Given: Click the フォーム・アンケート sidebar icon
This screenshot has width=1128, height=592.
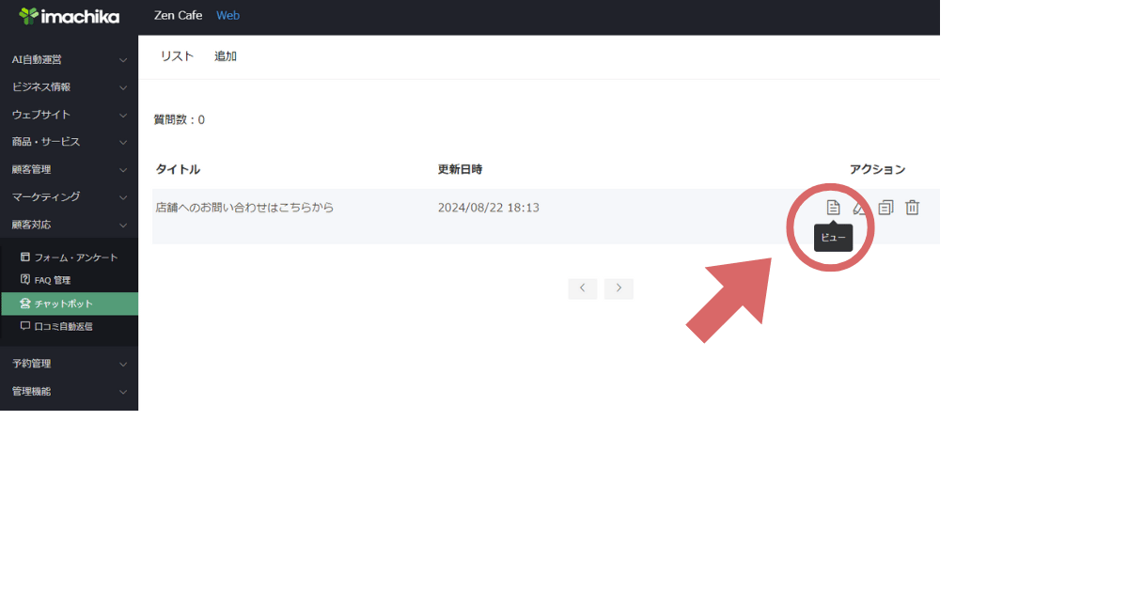Looking at the screenshot, I should pos(25,257).
